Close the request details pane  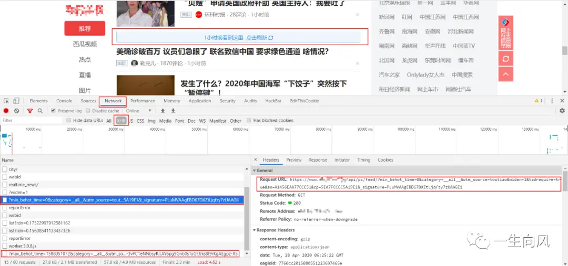(x=256, y=159)
